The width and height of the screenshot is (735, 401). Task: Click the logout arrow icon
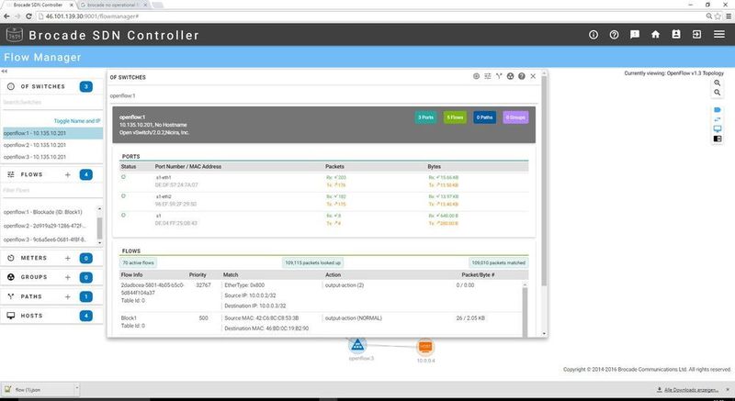(697, 35)
